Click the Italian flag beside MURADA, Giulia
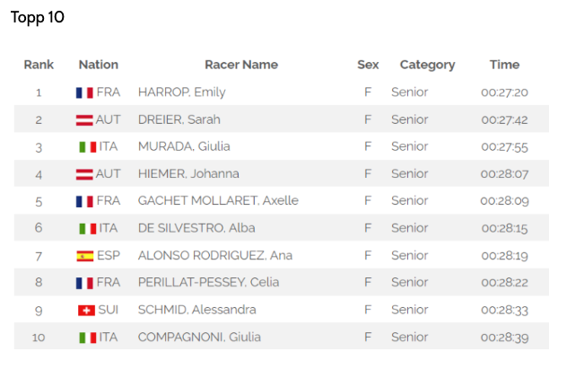 click(x=87, y=147)
